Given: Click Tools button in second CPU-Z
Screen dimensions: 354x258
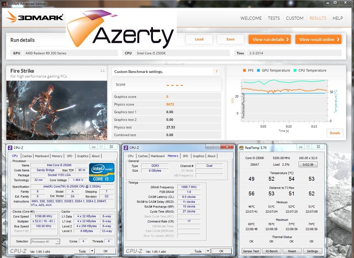Looking at the screenshot, I should pyautogui.click(x=198, y=251).
